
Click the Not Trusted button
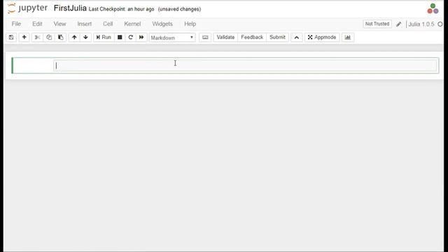[x=377, y=24]
